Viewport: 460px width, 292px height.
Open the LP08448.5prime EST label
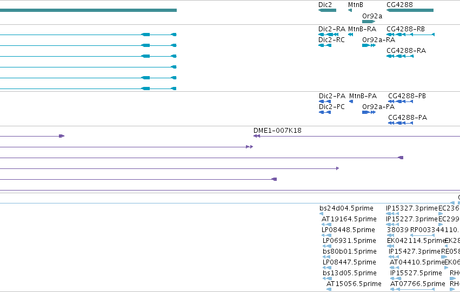[x=348, y=230]
